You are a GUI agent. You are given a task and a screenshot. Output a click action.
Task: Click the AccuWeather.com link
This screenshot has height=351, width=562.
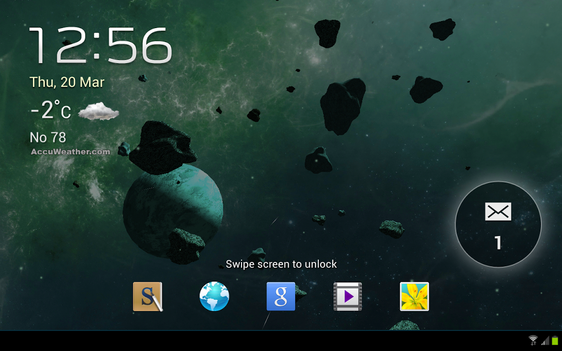[x=70, y=152]
